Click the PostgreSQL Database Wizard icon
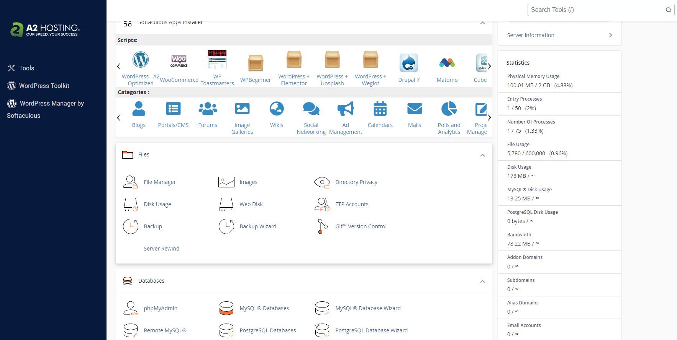 coord(322,330)
